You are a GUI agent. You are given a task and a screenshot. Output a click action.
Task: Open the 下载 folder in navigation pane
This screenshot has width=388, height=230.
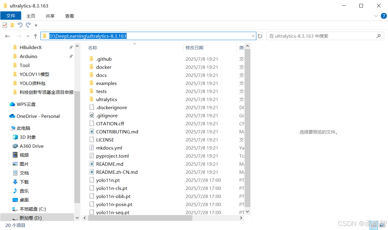click(24, 182)
